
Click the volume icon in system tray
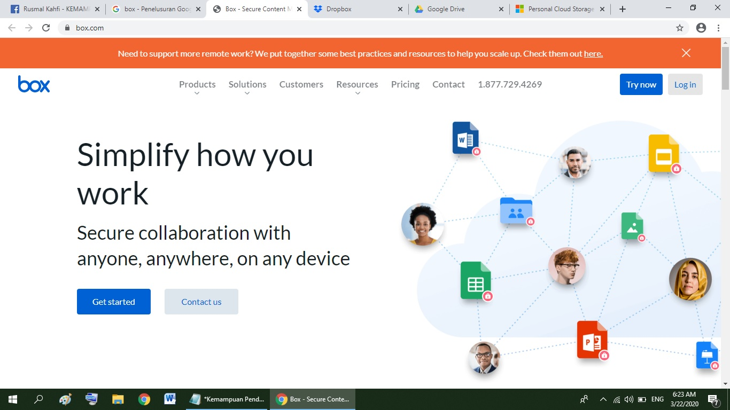click(629, 399)
